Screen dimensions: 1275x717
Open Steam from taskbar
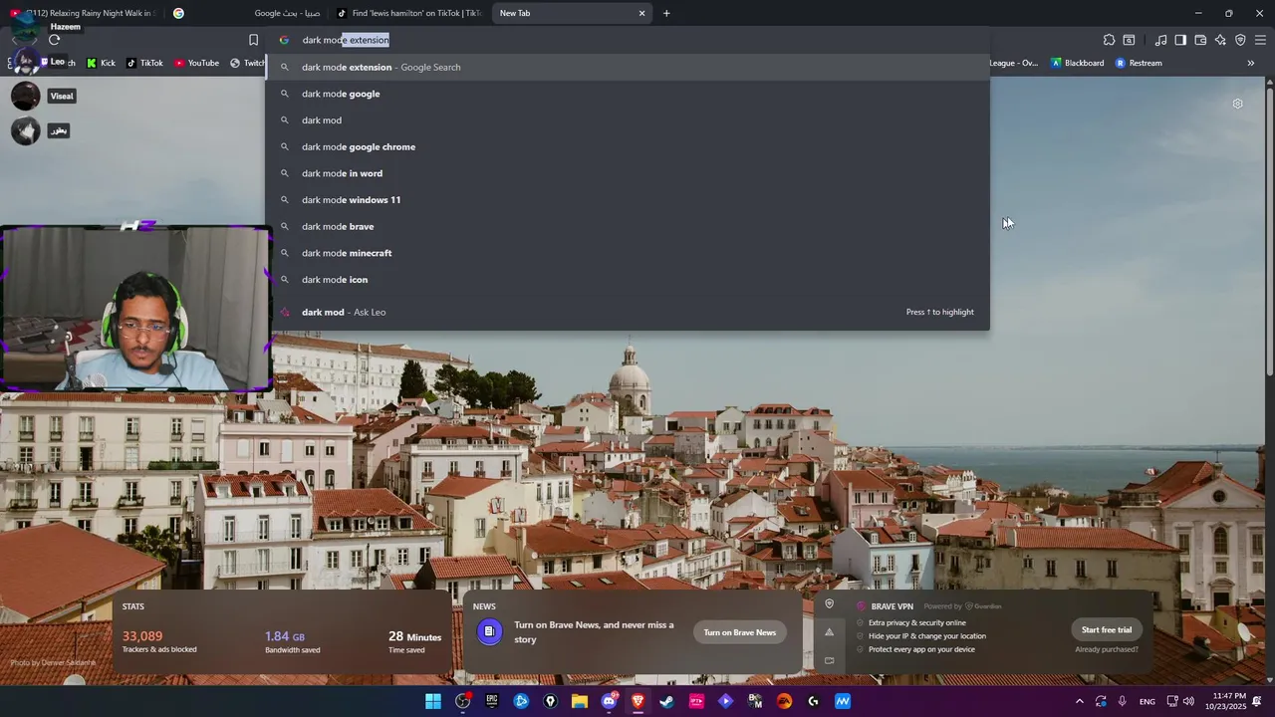(666, 701)
